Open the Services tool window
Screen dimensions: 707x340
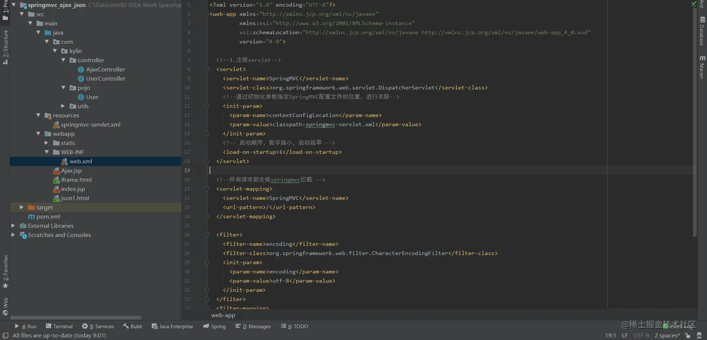coord(98,326)
